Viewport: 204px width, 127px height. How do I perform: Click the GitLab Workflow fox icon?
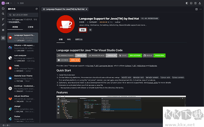pyautogui.click(x=10, y=99)
